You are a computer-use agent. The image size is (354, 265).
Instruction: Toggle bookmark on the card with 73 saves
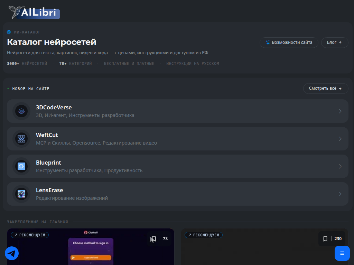[x=154, y=239]
